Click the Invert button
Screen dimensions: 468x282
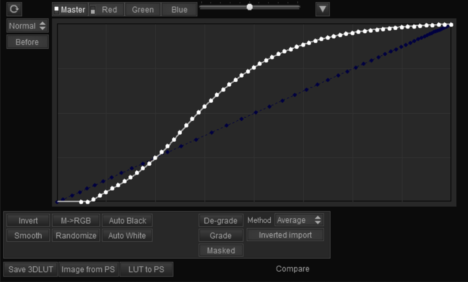[x=28, y=221]
